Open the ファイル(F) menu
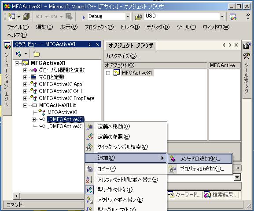This screenshot has height=211, width=254. click(18, 27)
